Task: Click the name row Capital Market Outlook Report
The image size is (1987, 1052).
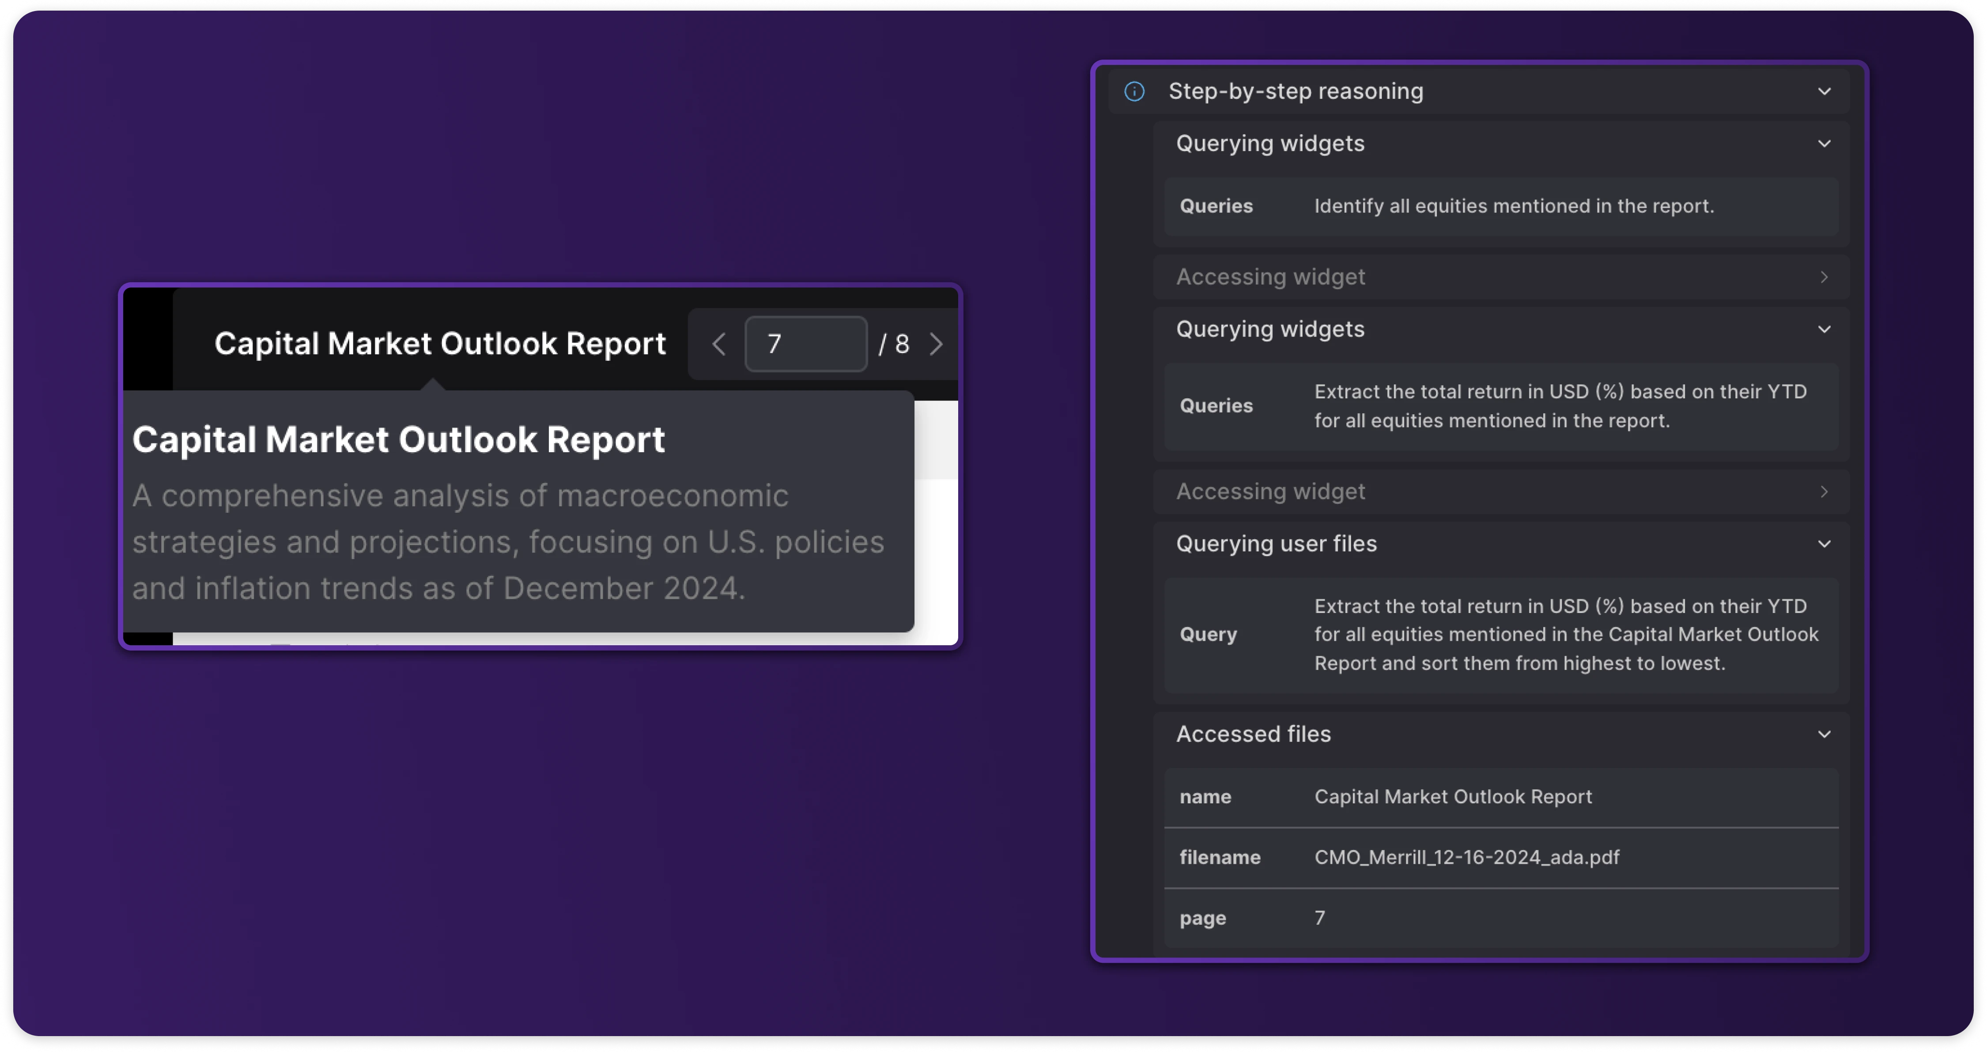Action: pyautogui.click(x=1452, y=797)
